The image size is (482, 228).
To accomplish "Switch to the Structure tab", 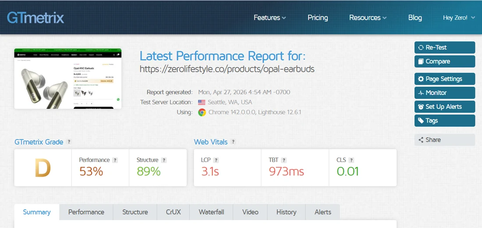I will pyautogui.click(x=135, y=212).
